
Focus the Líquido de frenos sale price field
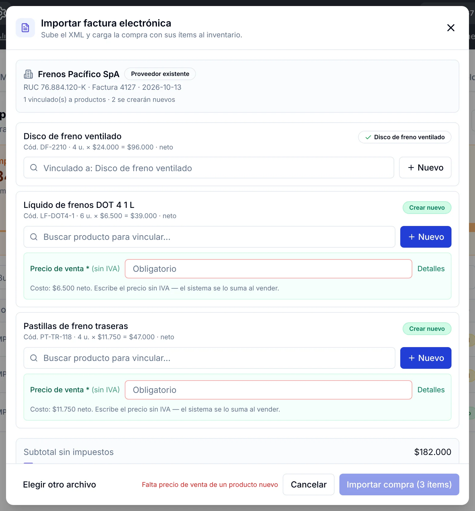coord(268,269)
